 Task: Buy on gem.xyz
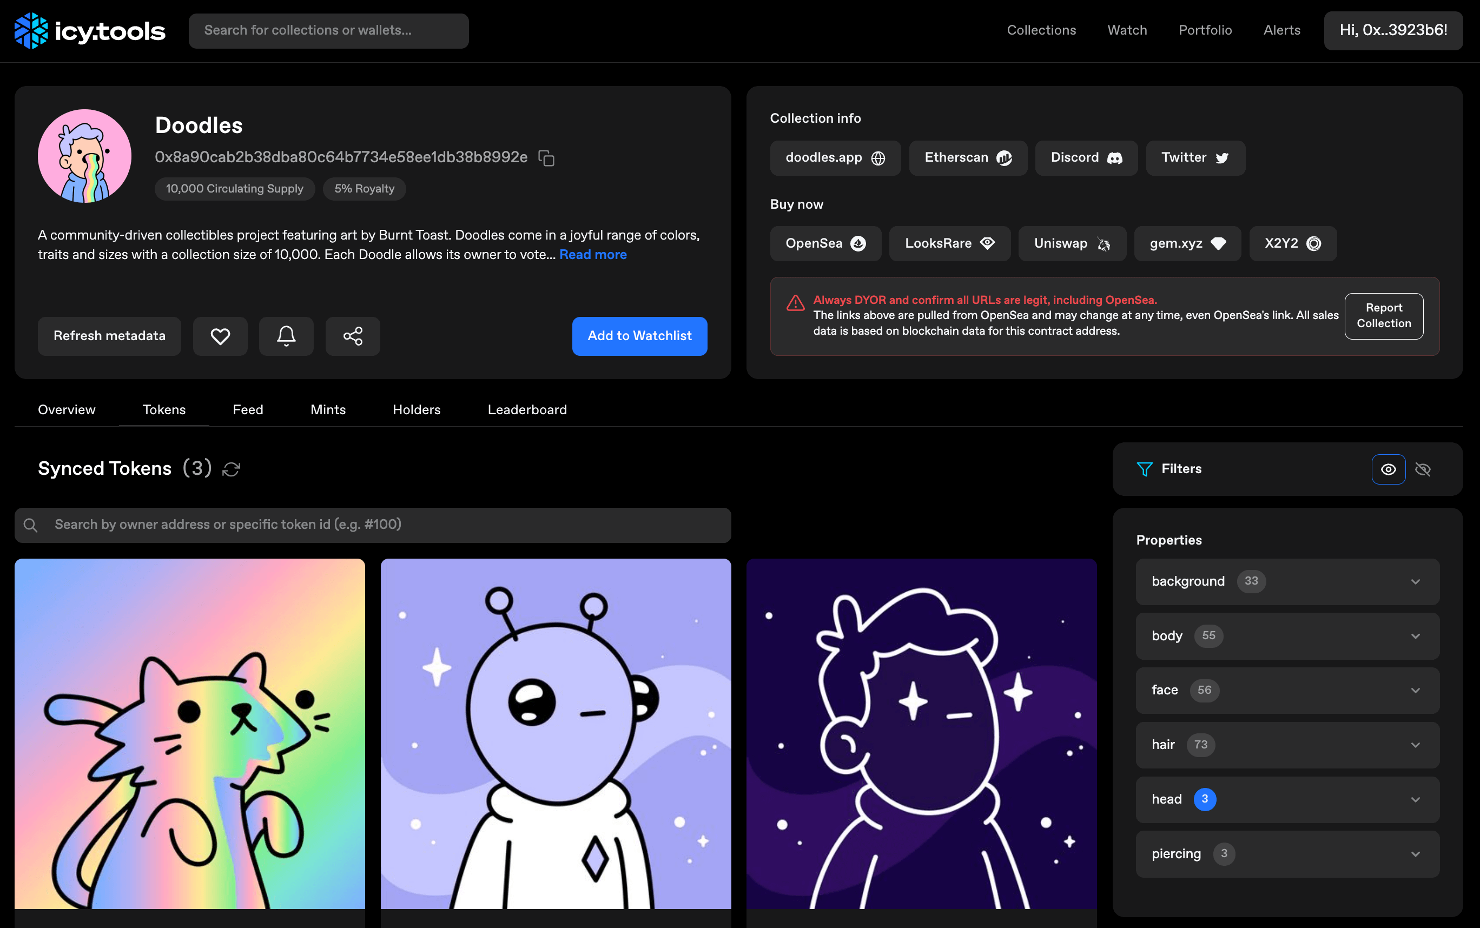[x=1188, y=244]
